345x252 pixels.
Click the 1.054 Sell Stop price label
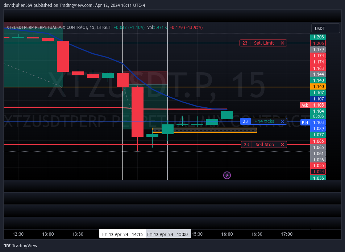(x=318, y=172)
